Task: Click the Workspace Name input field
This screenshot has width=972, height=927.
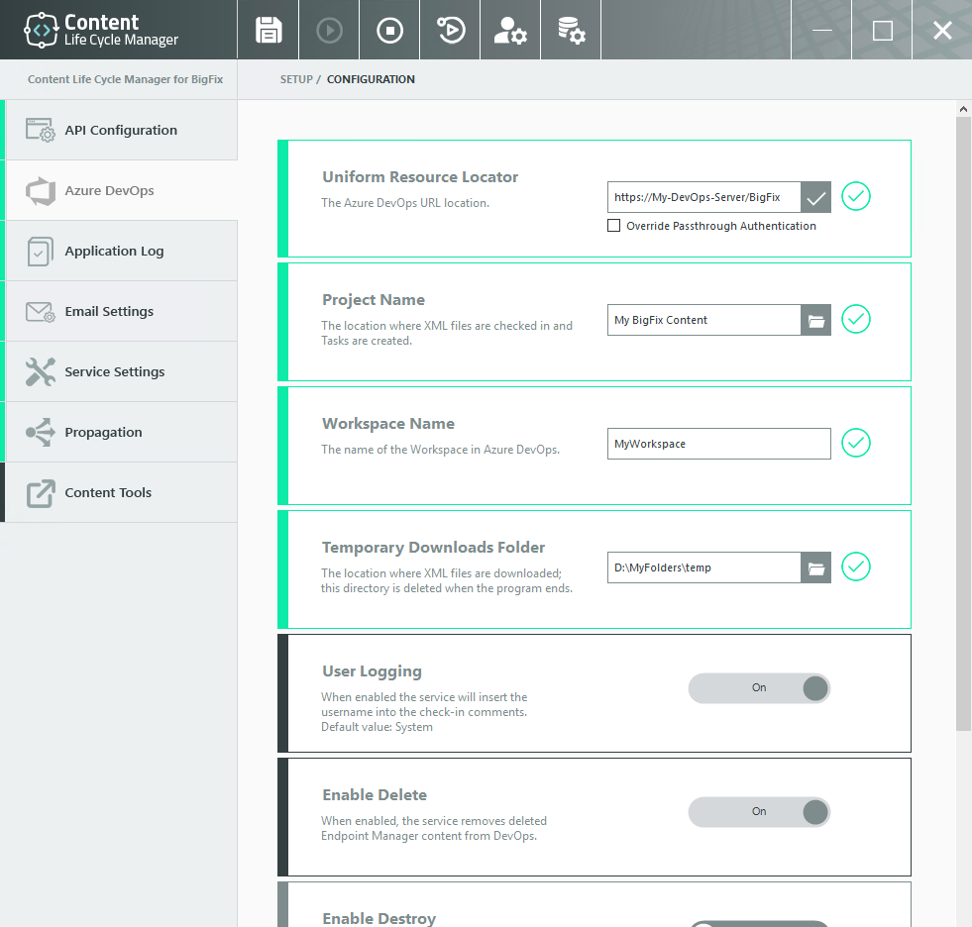Action: point(719,444)
